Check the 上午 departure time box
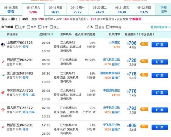Image resolution: width=171 pixels, height=137 pixels. (x=17, y=27)
